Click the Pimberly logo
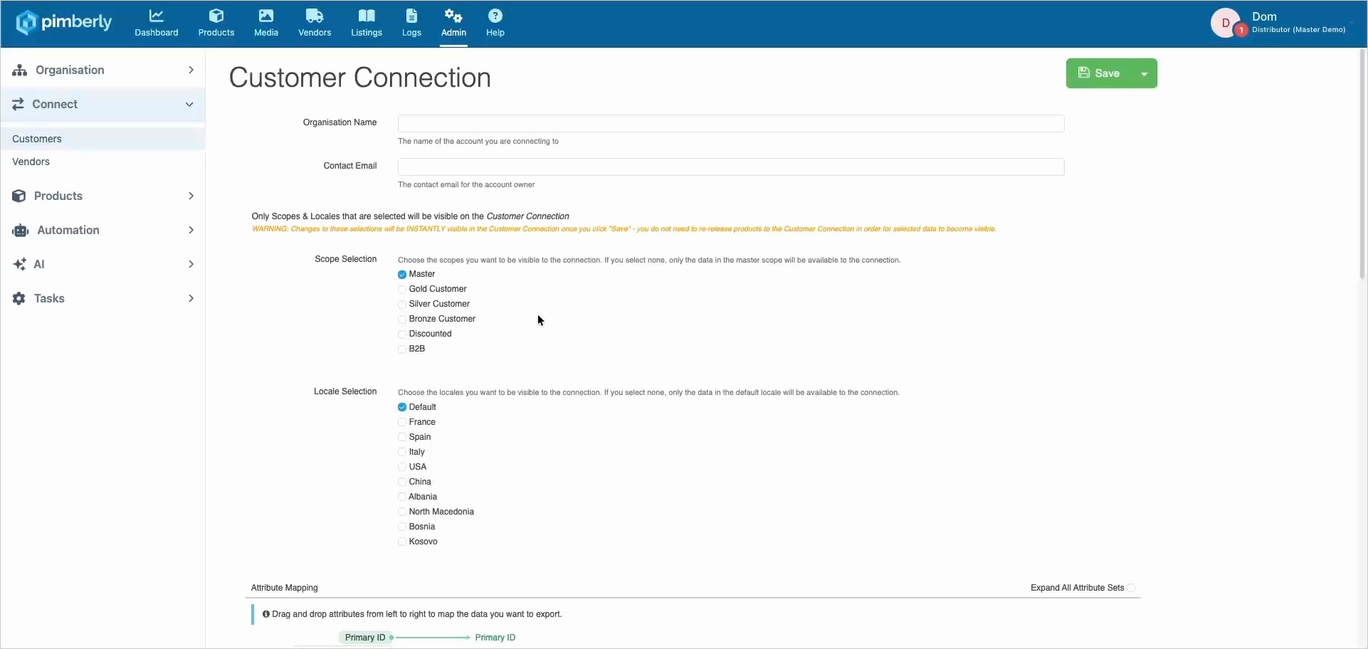The image size is (1368, 649). pyautogui.click(x=64, y=22)
